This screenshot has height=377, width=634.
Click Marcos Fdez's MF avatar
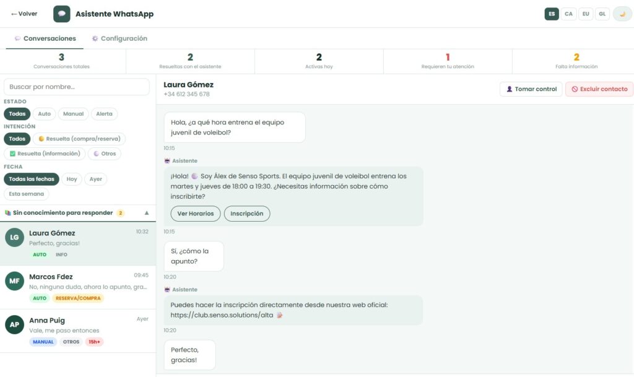pyautogui.click(x=14, y=281)
